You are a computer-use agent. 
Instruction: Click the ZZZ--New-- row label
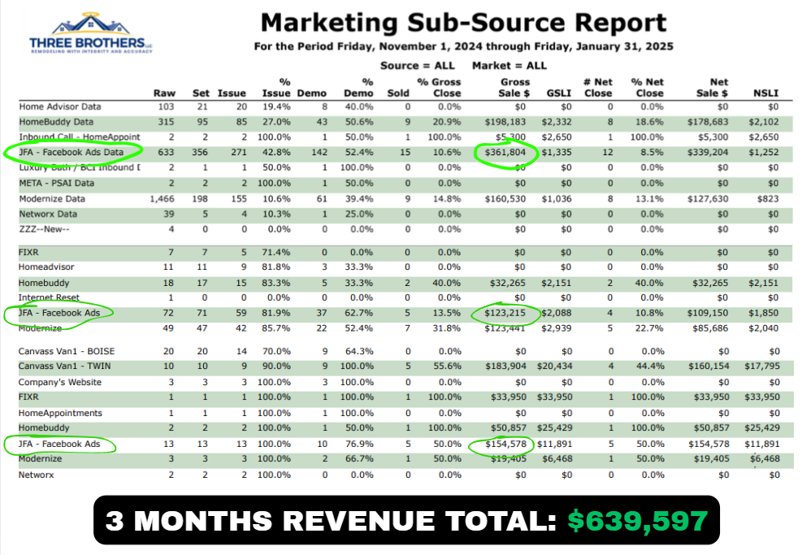click(44, 229)
